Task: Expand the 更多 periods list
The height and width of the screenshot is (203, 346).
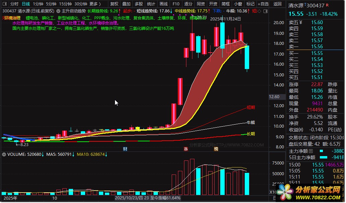Action: tap(95, 4)
